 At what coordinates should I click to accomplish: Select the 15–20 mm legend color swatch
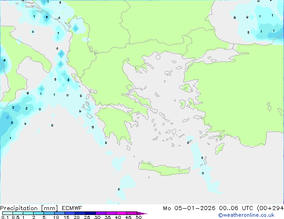pyautogui.click(x=70, y=213)
